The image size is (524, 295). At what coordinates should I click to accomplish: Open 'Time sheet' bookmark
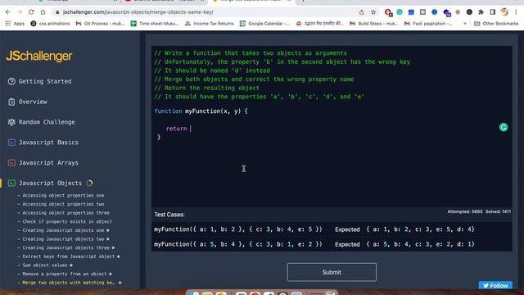click(x=155, y=24)
